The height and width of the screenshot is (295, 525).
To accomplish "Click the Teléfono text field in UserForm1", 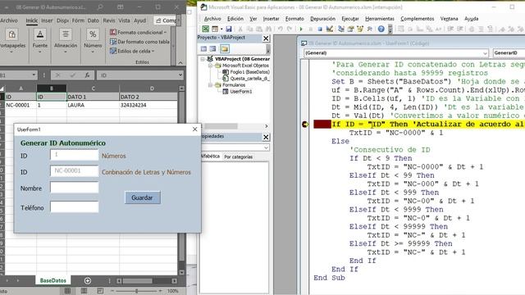I will click(75, 207).
